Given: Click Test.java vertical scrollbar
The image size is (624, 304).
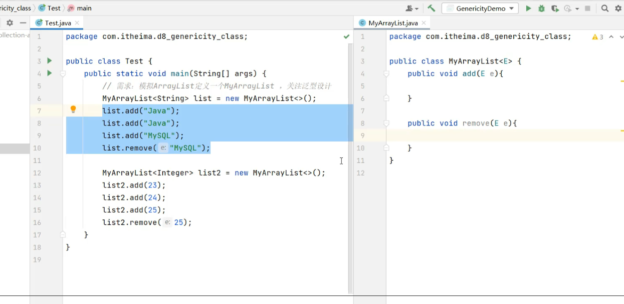Looking at the screenshot, I should click(350, 168).
